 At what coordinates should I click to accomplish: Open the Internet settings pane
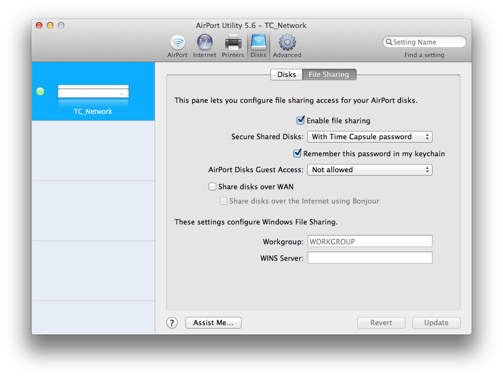tap(205, 46)
